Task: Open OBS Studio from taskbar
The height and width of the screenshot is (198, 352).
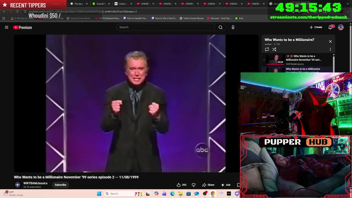Action: [205, 194]
